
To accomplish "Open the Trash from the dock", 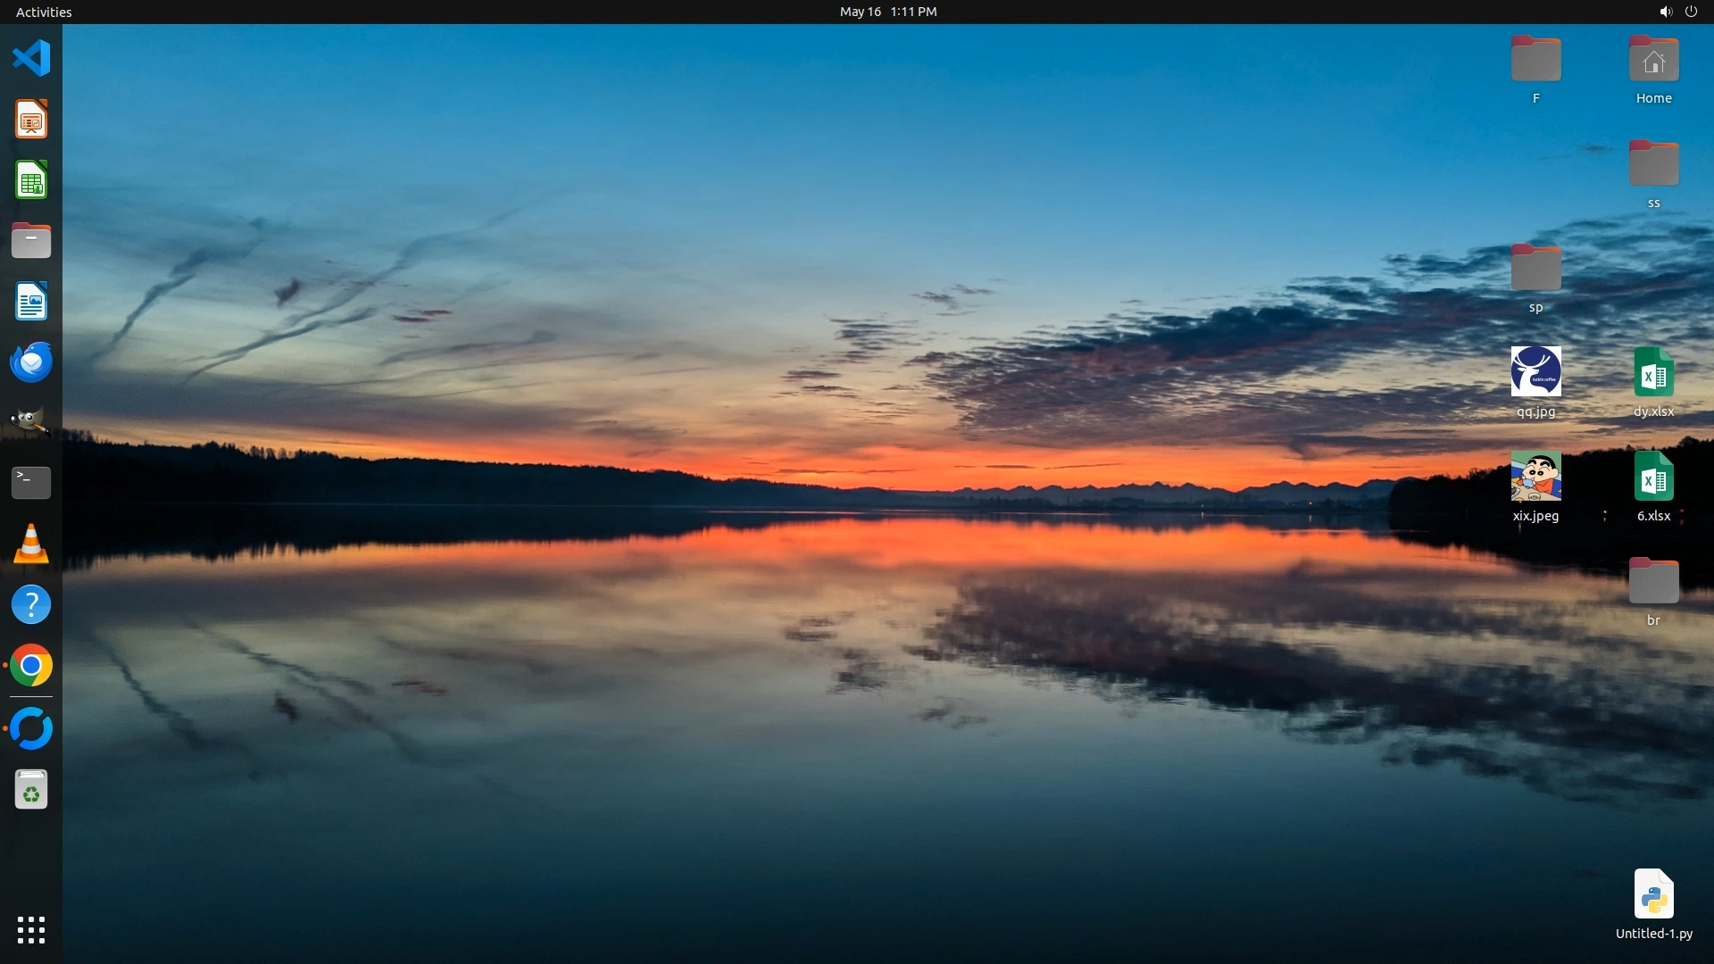I will tap(31, 790).
